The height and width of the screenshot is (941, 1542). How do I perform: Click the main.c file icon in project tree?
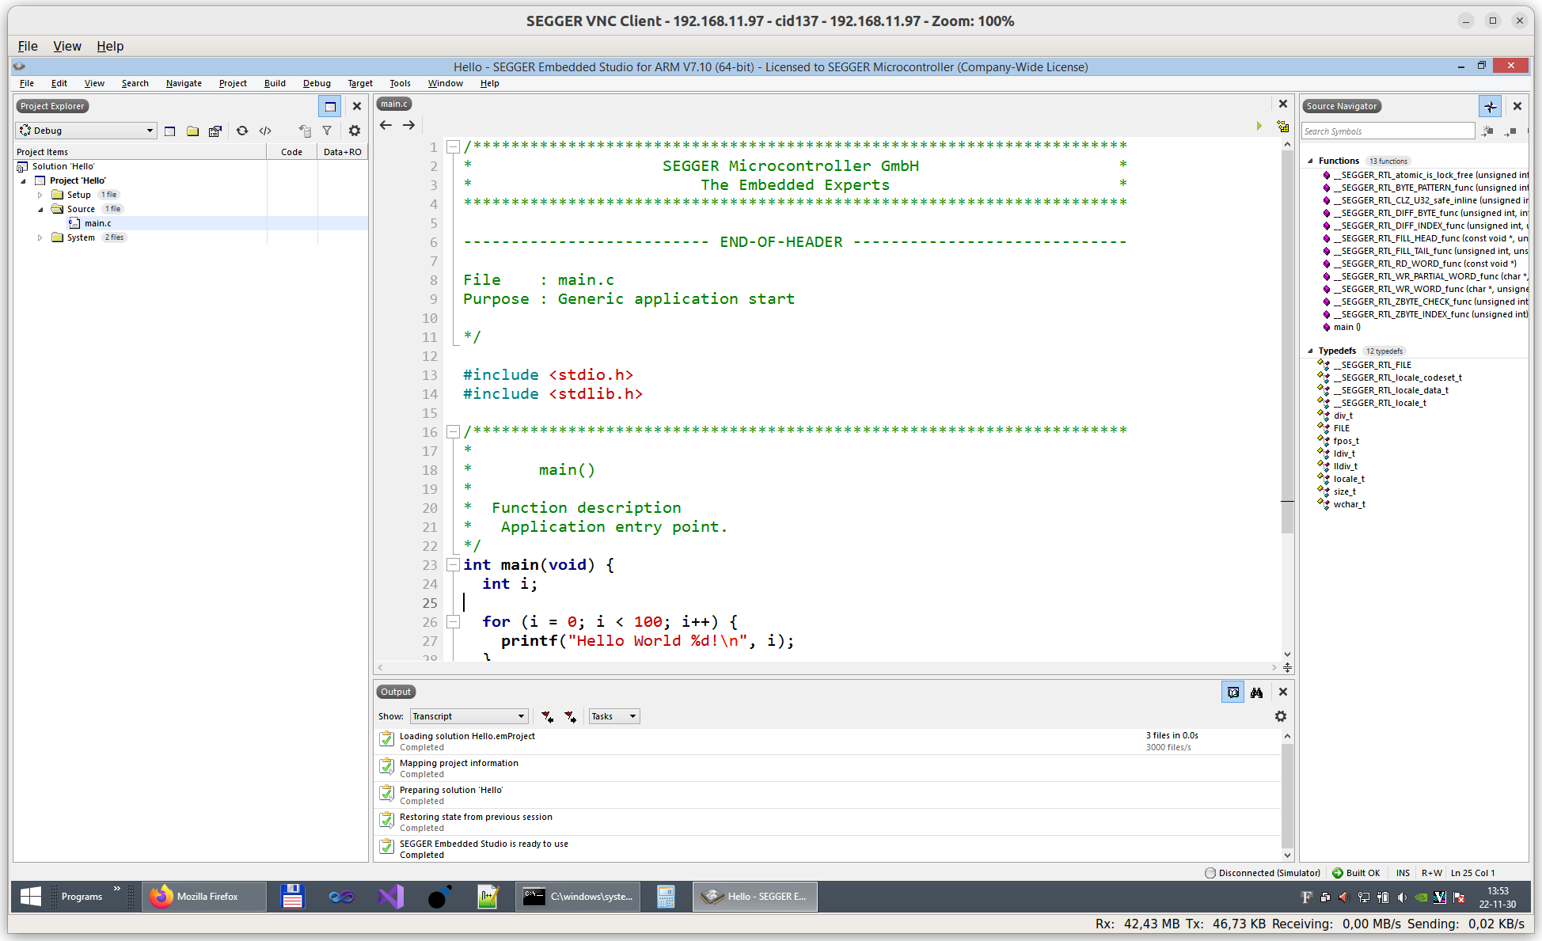pyautogui.click(x=74, y=223)
